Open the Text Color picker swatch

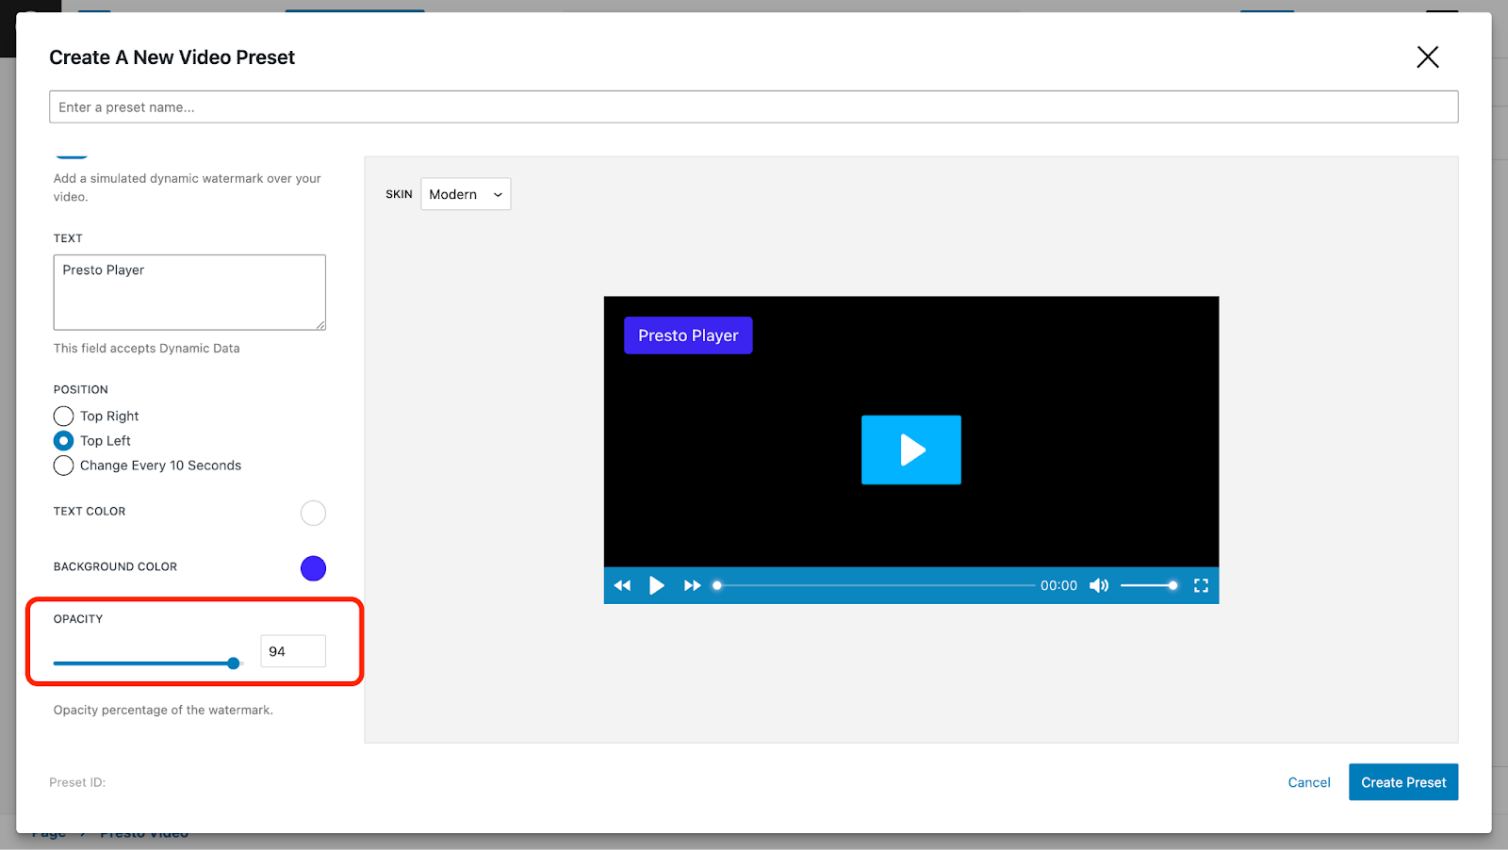313,513
